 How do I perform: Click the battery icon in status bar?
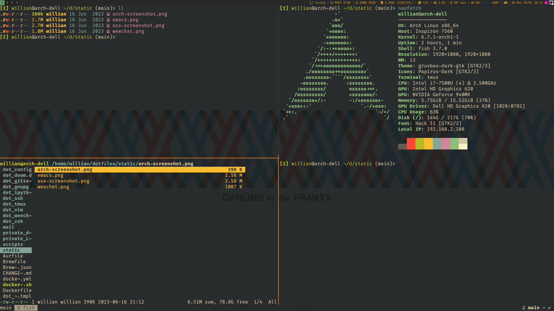coord(506,3)
